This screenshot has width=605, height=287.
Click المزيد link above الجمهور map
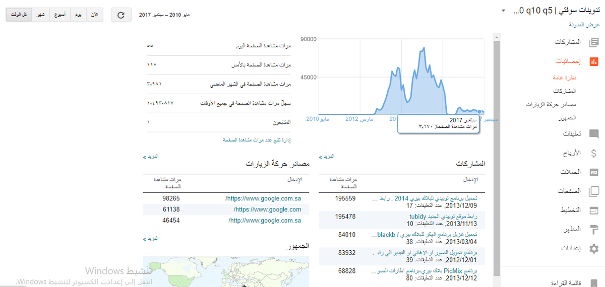click(152, 239)
